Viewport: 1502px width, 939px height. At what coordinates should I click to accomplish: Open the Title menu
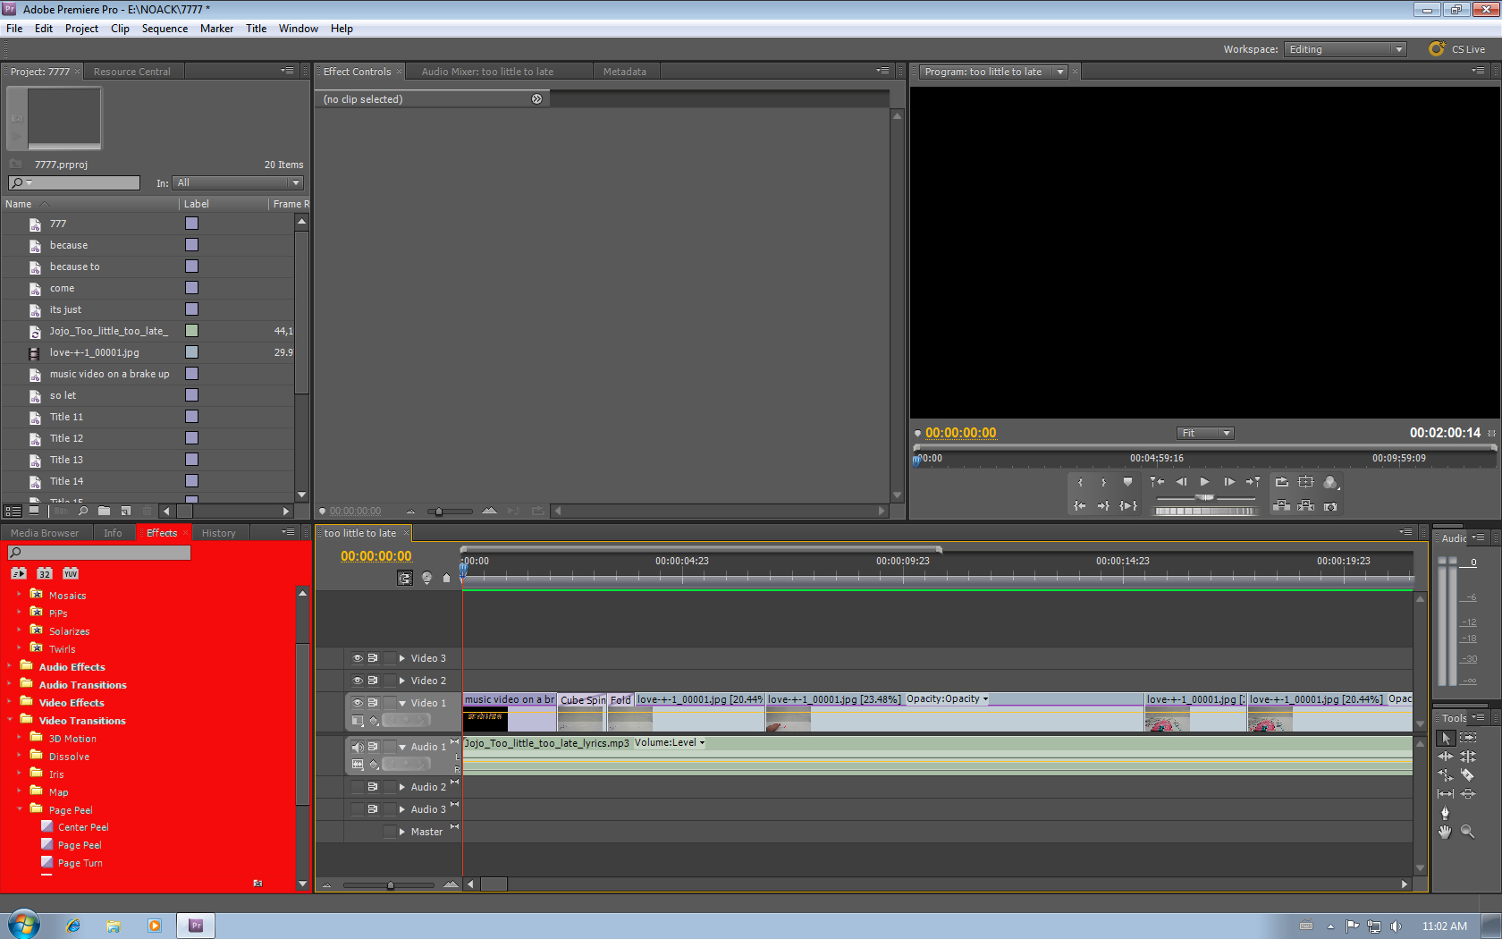coord(256,29)
